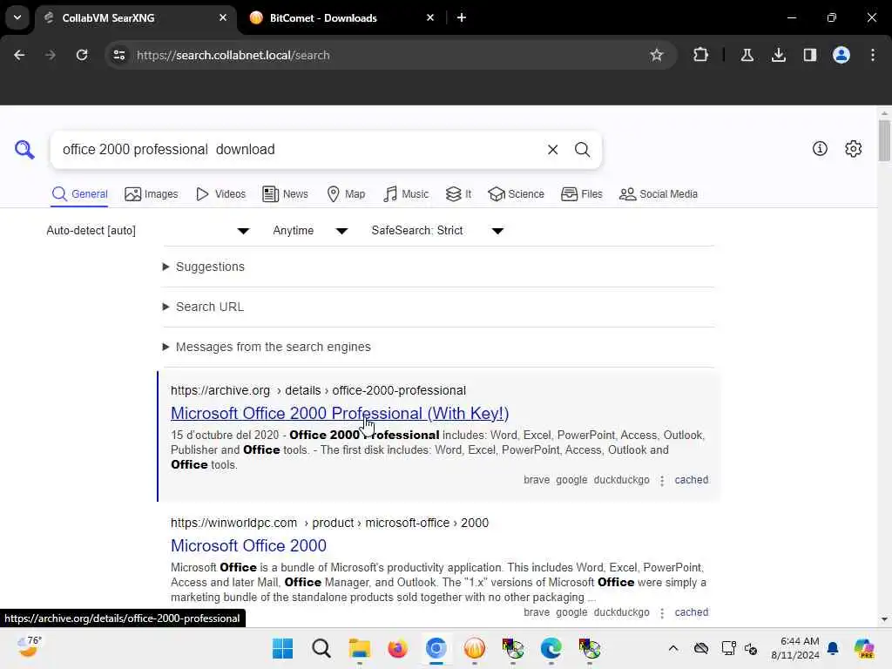Open taskbar Search icon
Viewport: 892px width, 669px height.
[x=321, y=648]
